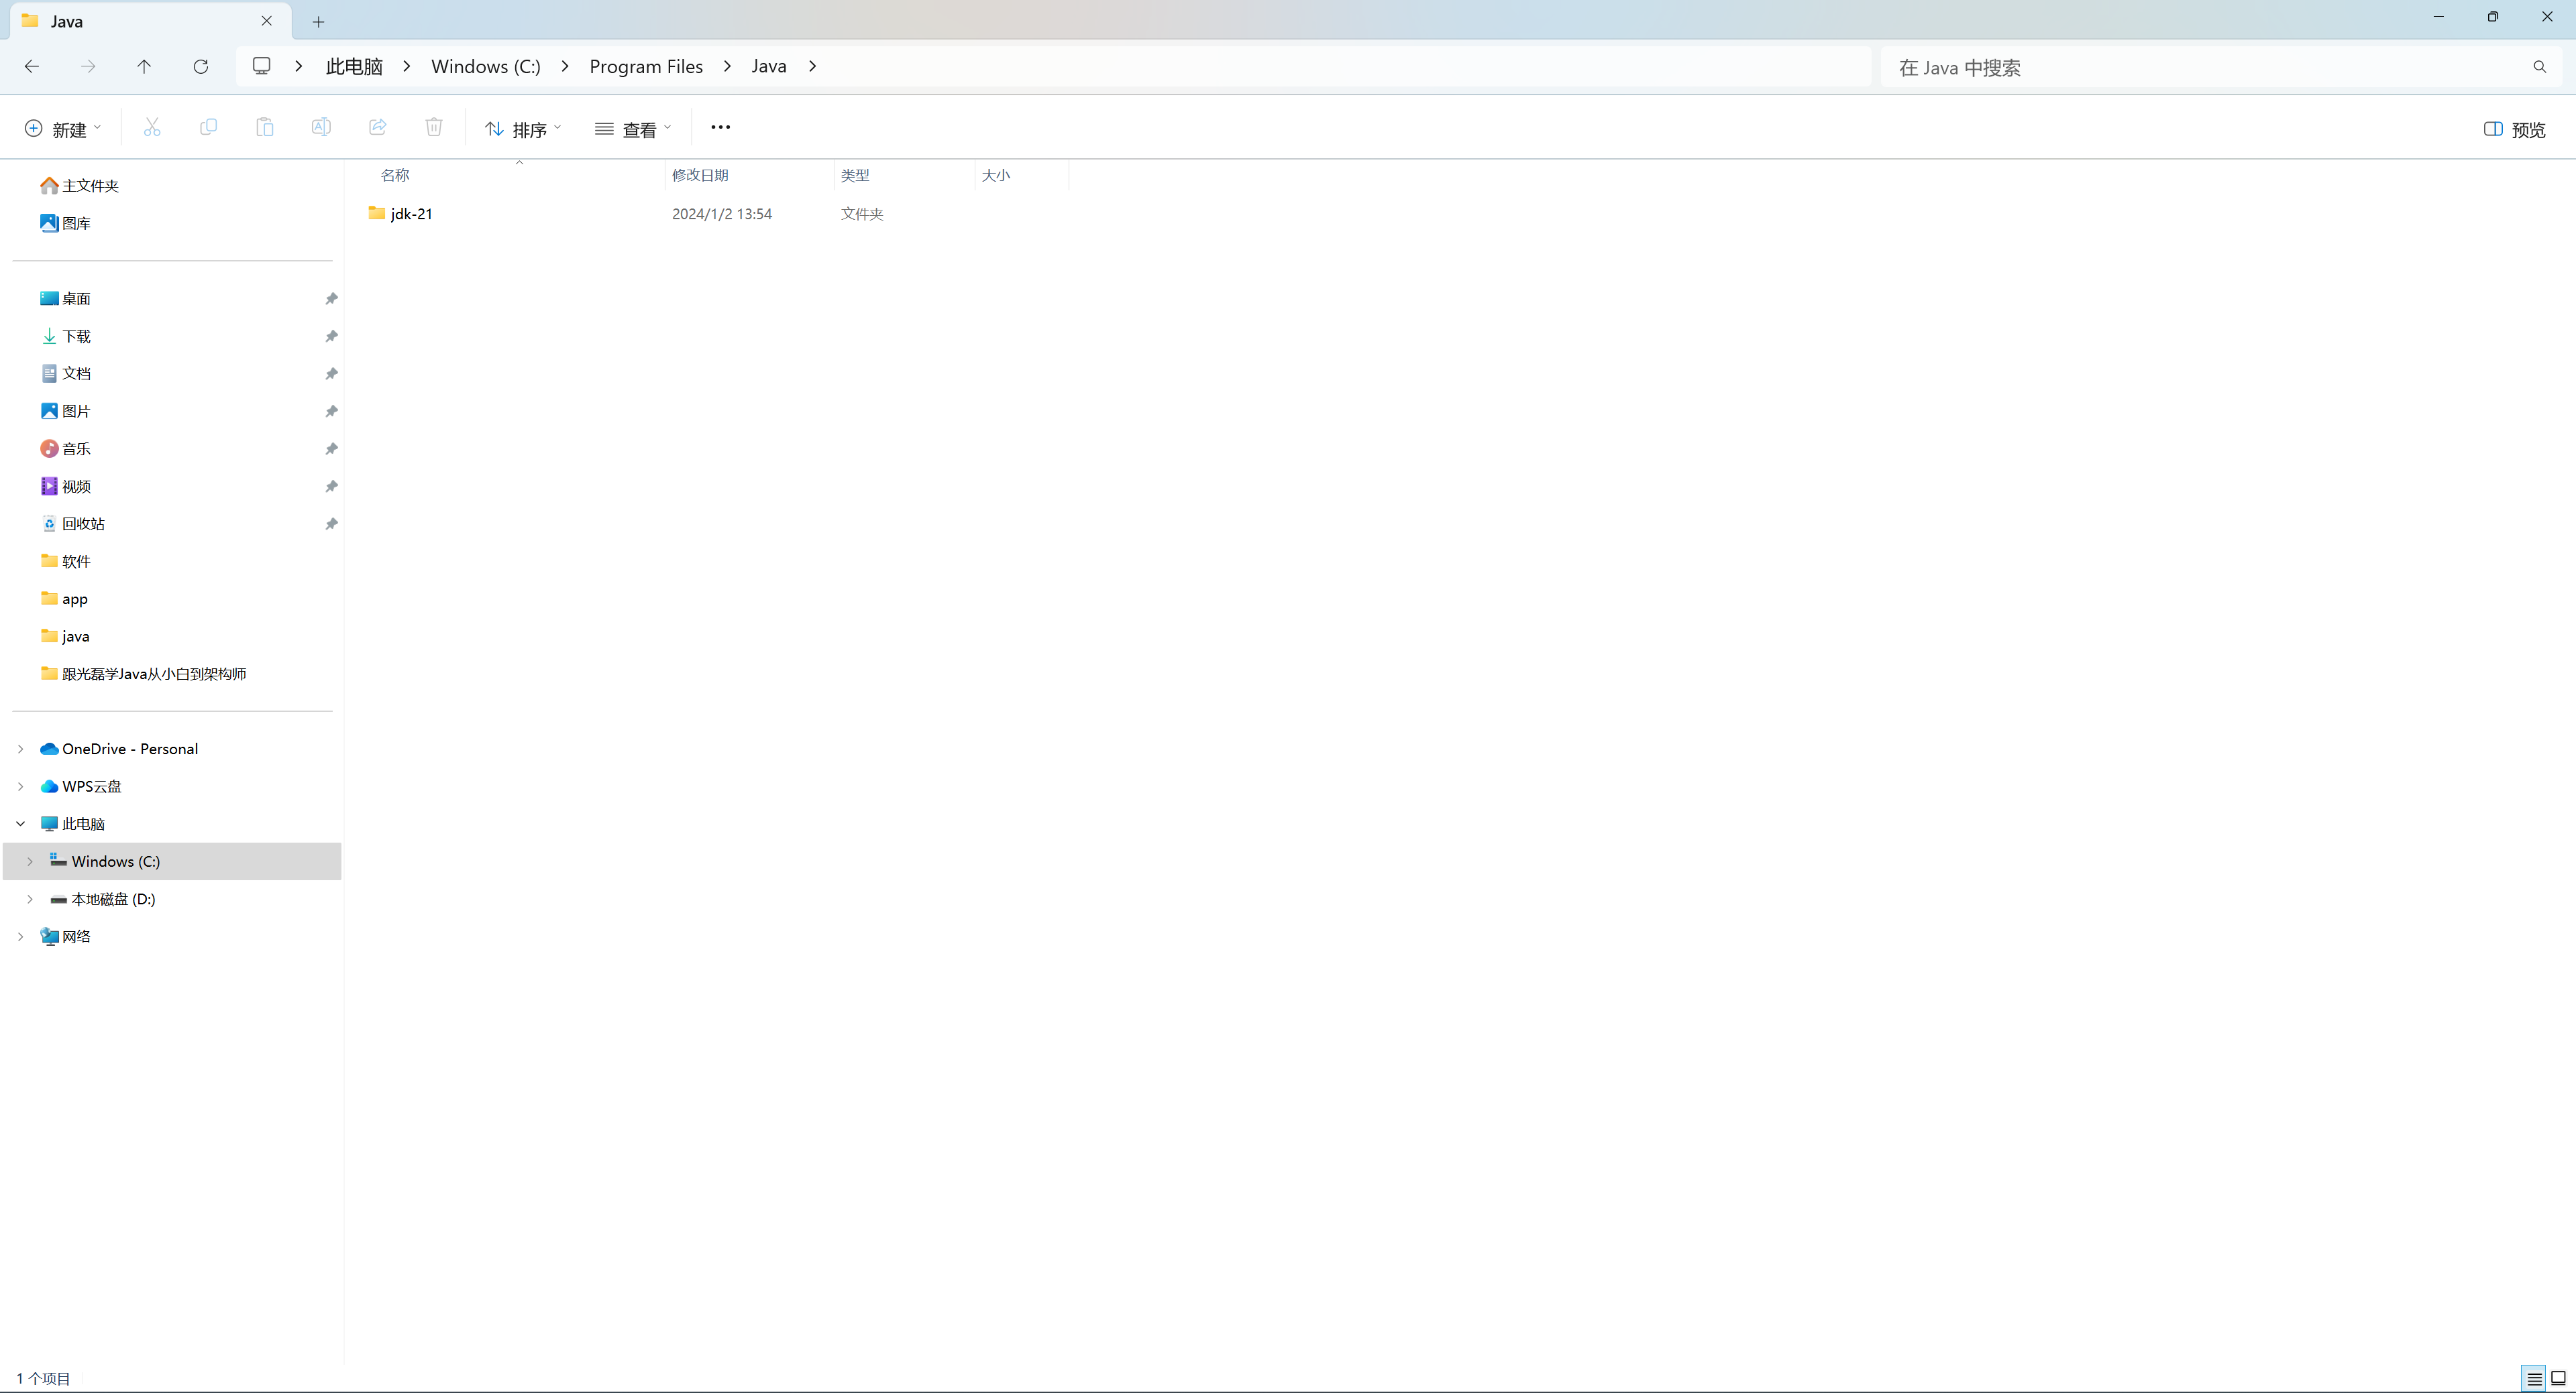Open 图库 in sidebar
Viewport: 2576px width, 1393px height.
[x=65, y=223]
